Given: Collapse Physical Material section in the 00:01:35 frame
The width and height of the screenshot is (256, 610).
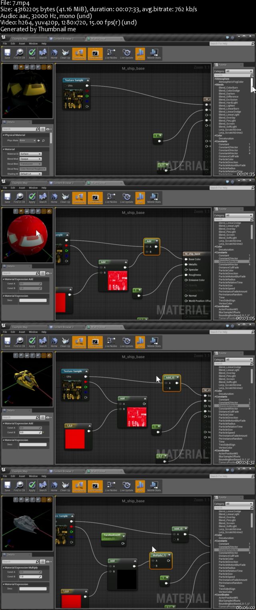Looking at the screenshot, I should coord(4,135).
